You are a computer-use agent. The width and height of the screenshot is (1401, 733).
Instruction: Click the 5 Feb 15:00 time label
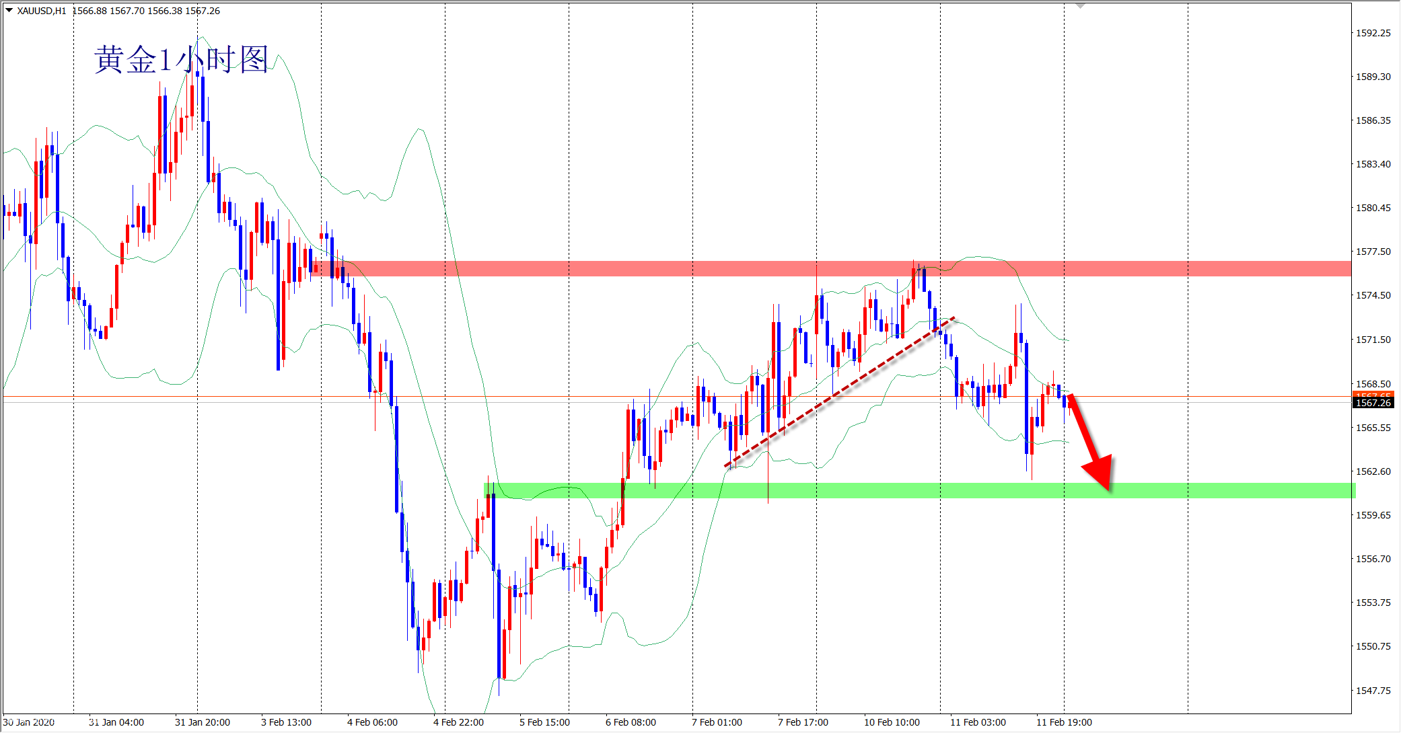coord(544,722)
